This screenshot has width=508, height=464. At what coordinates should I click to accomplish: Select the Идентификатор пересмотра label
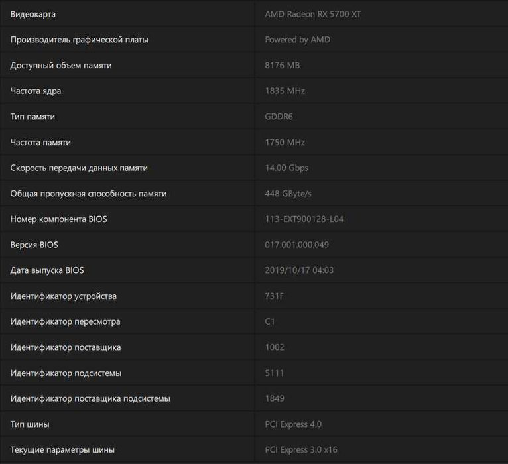pyautogui.click(x=66, y=321)
